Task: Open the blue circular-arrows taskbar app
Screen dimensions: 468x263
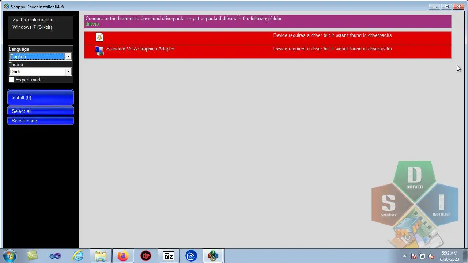Action: [191, 256]
